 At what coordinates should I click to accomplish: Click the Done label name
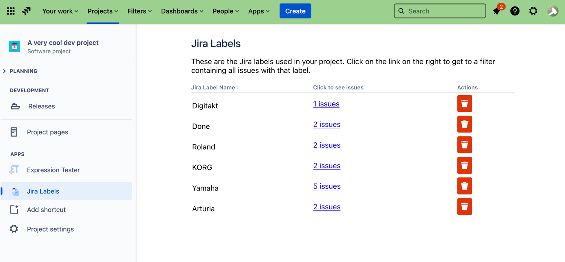pyautogui.click(x=201, y=126)
